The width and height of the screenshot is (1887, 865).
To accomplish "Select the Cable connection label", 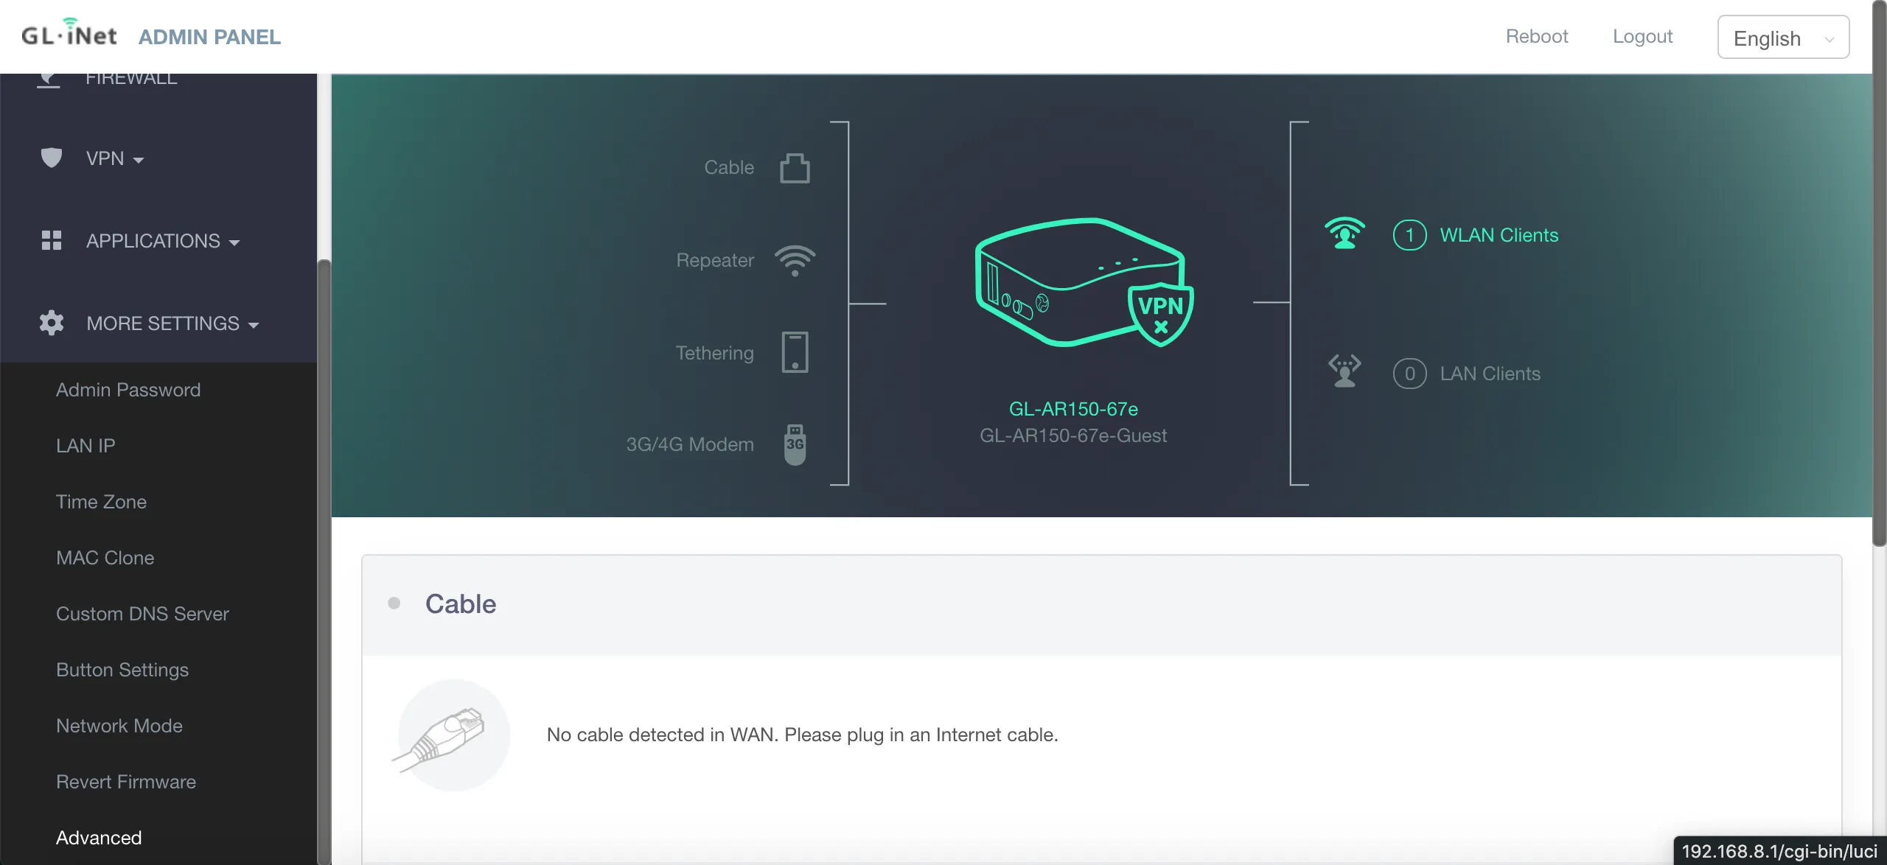I will point(729,167).
